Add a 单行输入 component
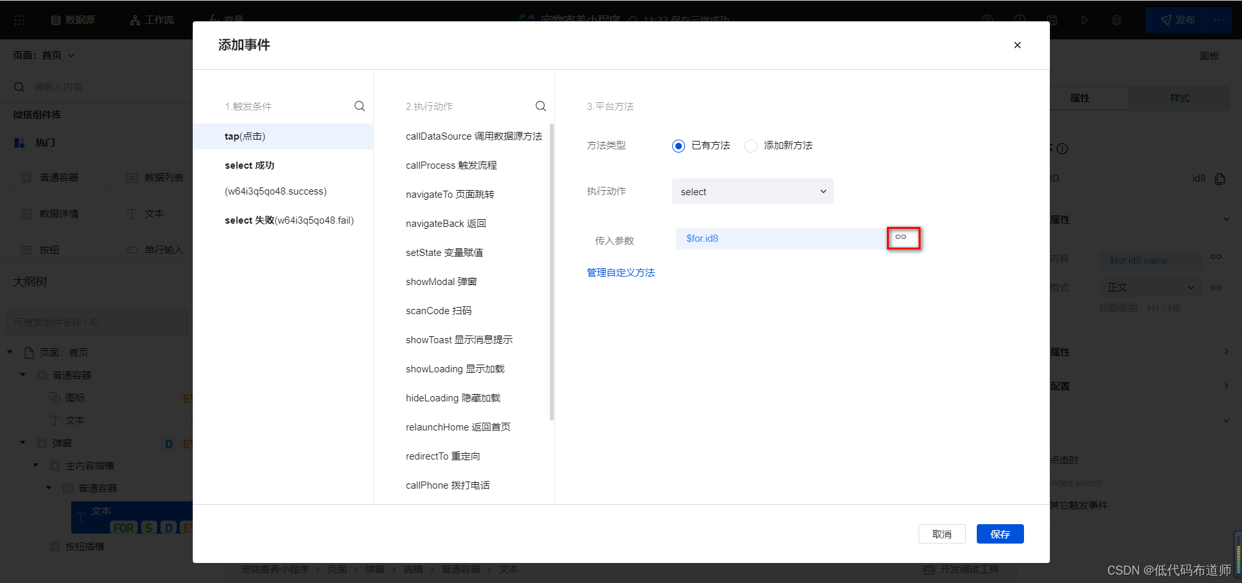 click(155, 250)
